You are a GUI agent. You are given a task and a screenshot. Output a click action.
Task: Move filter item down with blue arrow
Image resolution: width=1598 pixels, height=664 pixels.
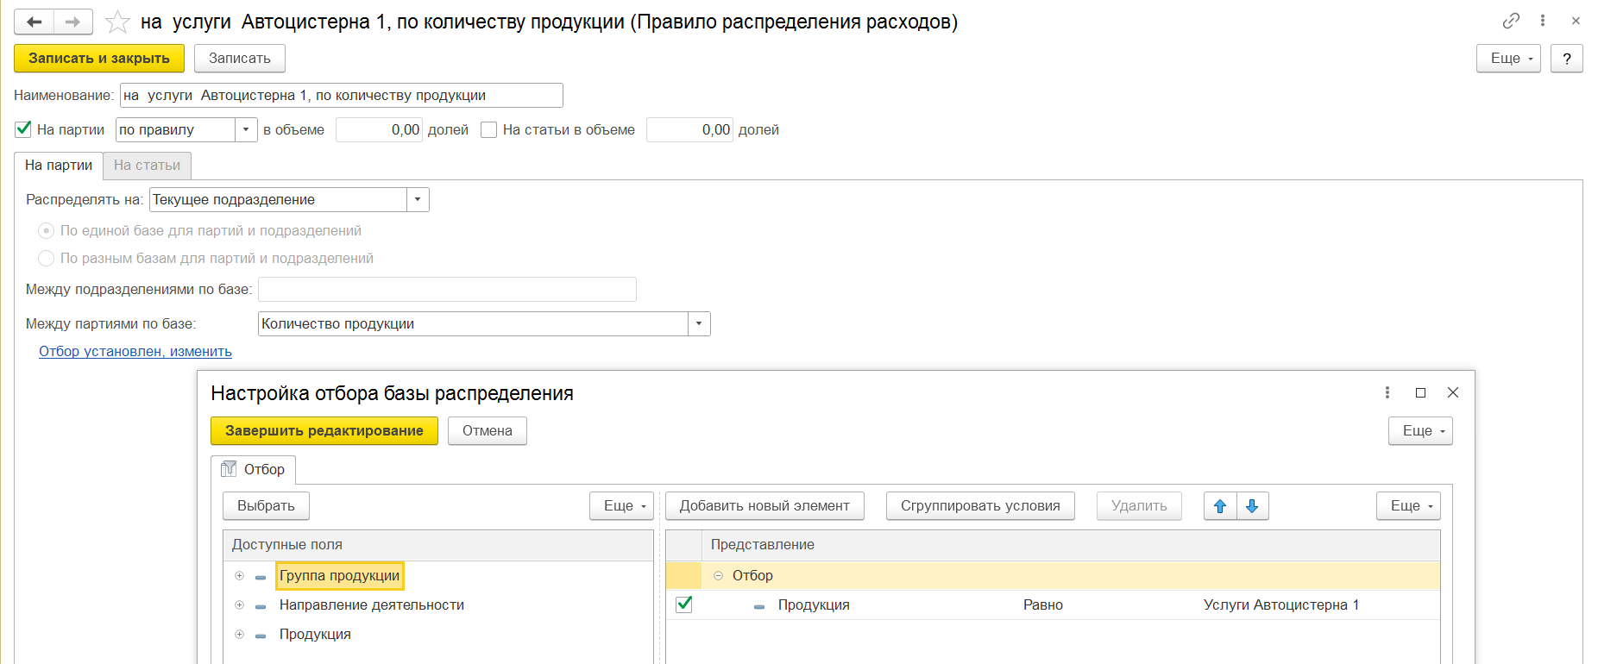(1252, 506)
